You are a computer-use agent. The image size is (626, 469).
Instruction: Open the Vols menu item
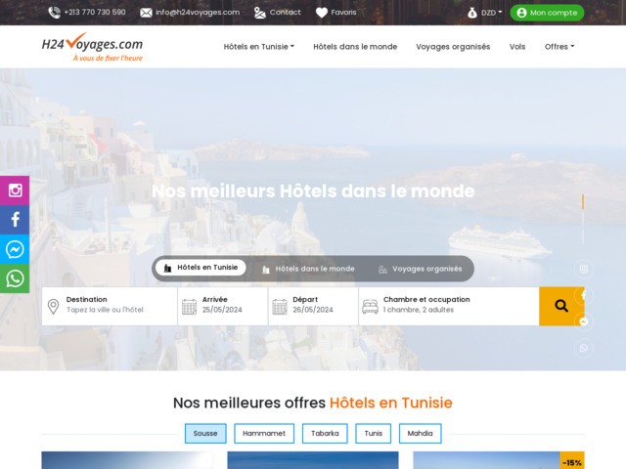[517, 47]
